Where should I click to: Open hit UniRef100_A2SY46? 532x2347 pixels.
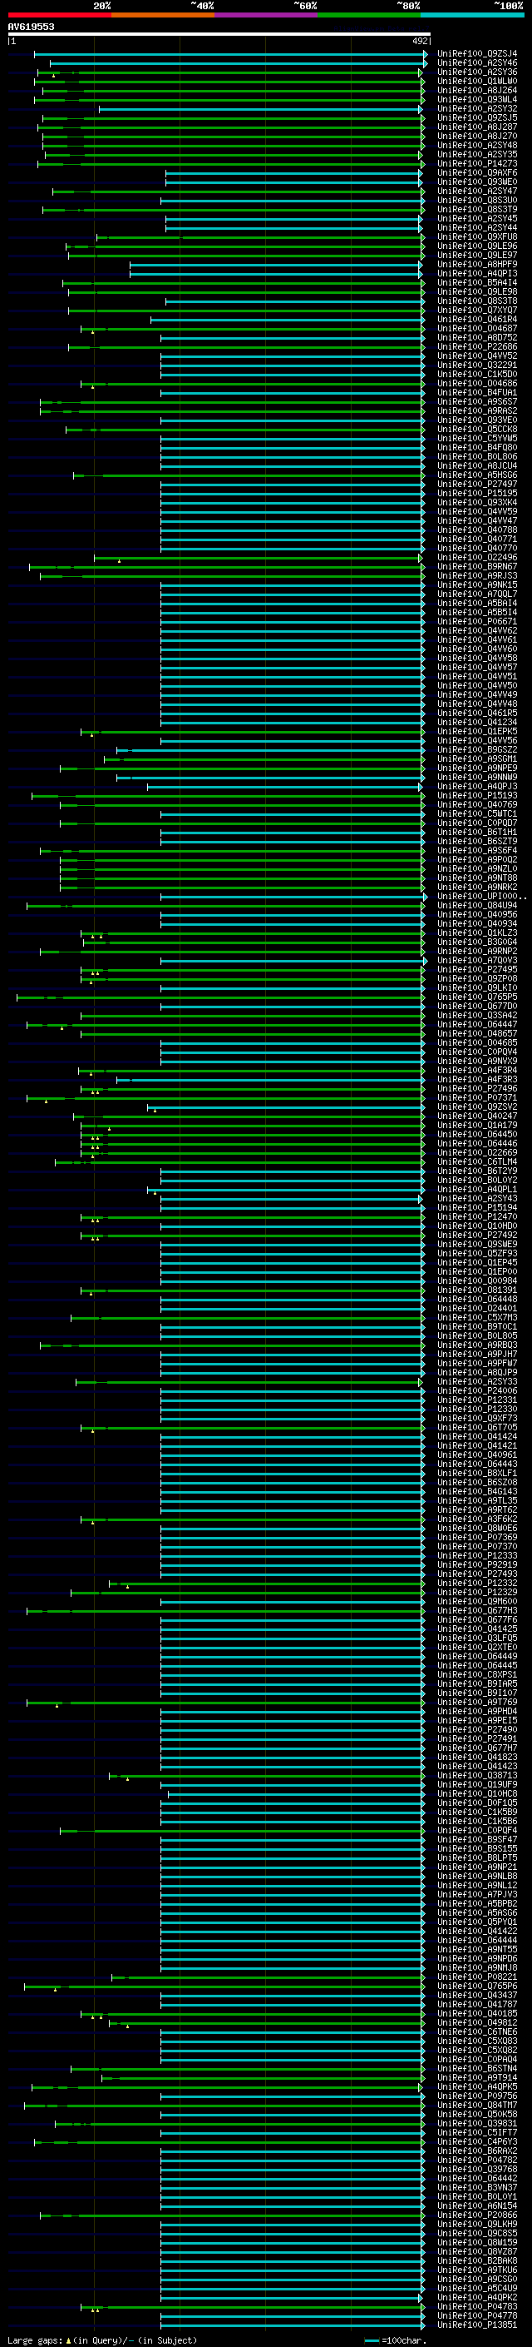click(x=476, y=63)
